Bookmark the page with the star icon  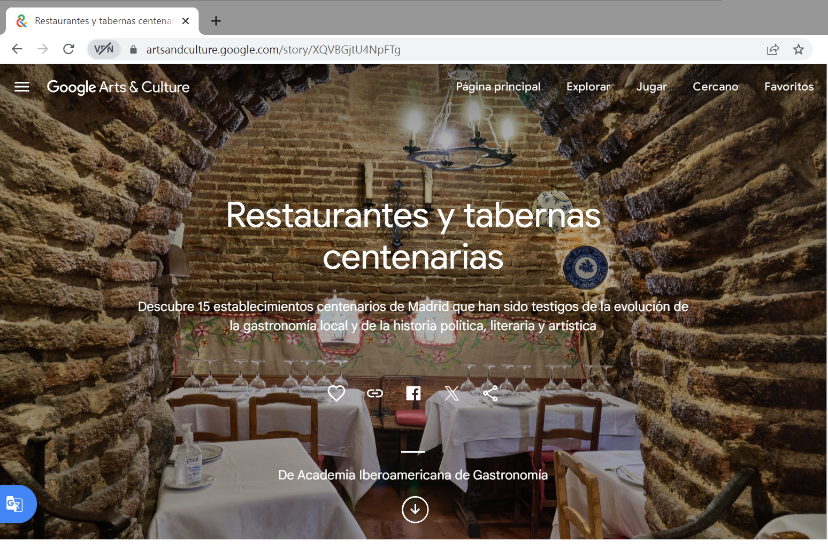[x=799, y=49]
